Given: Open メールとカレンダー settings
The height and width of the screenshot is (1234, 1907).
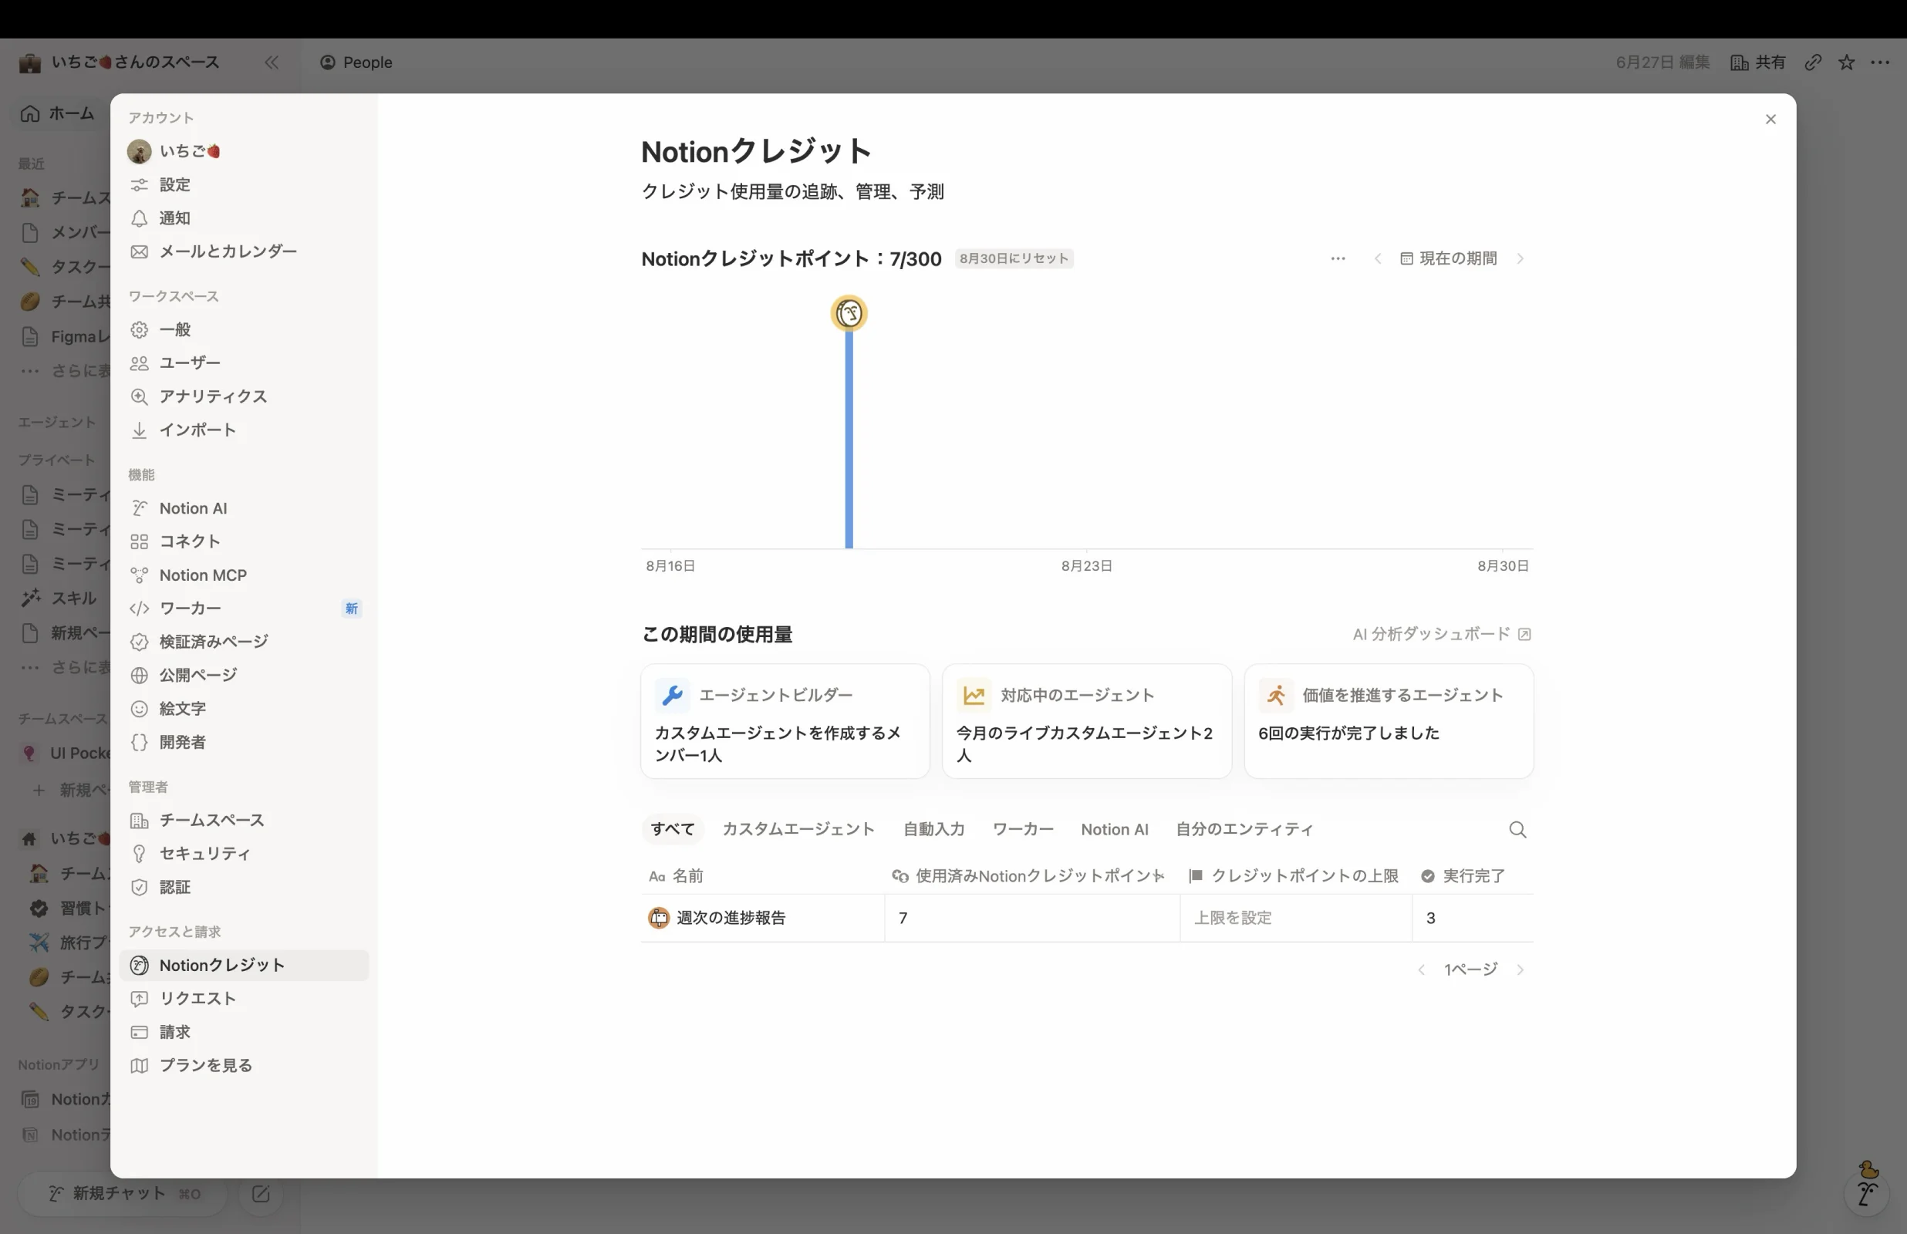Looking at the screenshot, I should [244, 251].
